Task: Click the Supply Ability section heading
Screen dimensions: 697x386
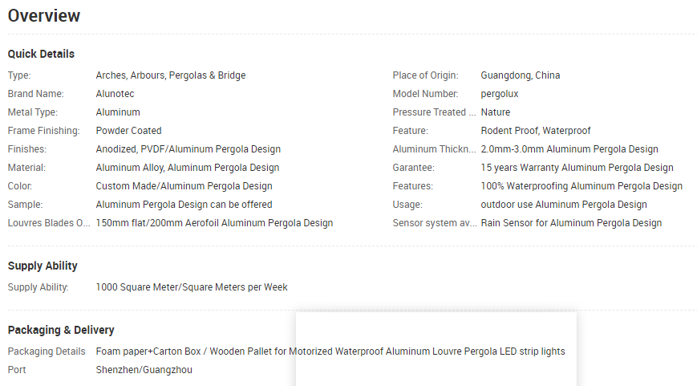Action: pos(43,266)
